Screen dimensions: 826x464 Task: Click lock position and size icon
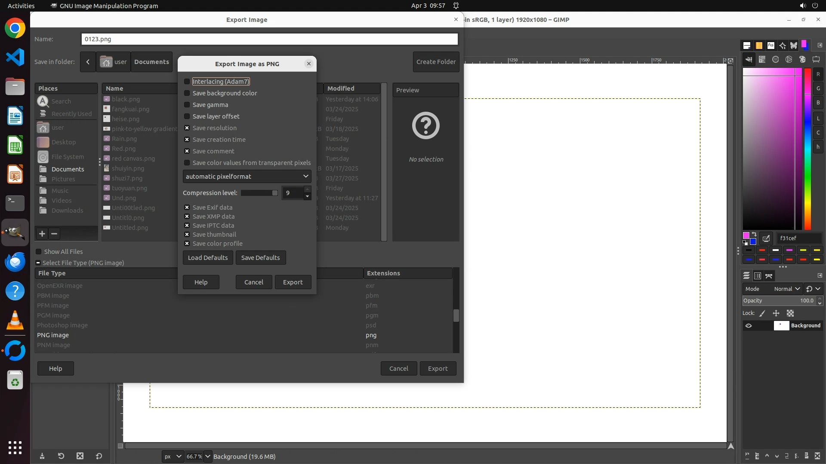coord(776,313)
